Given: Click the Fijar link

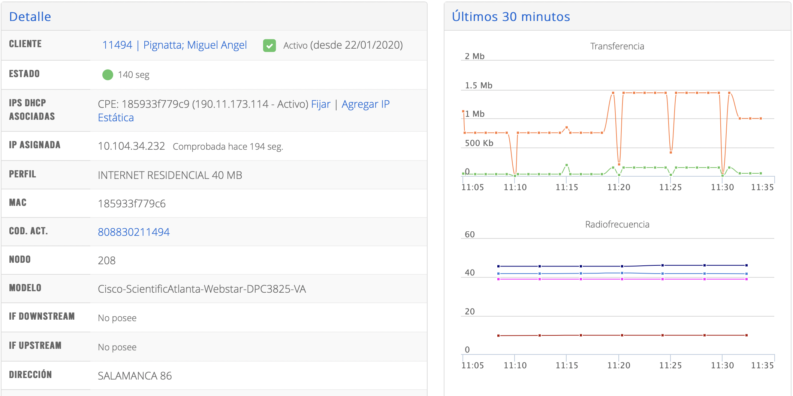Looking at the screenshot, I should click(321, 104).
